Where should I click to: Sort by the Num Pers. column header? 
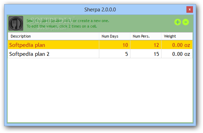pos(146,36)
